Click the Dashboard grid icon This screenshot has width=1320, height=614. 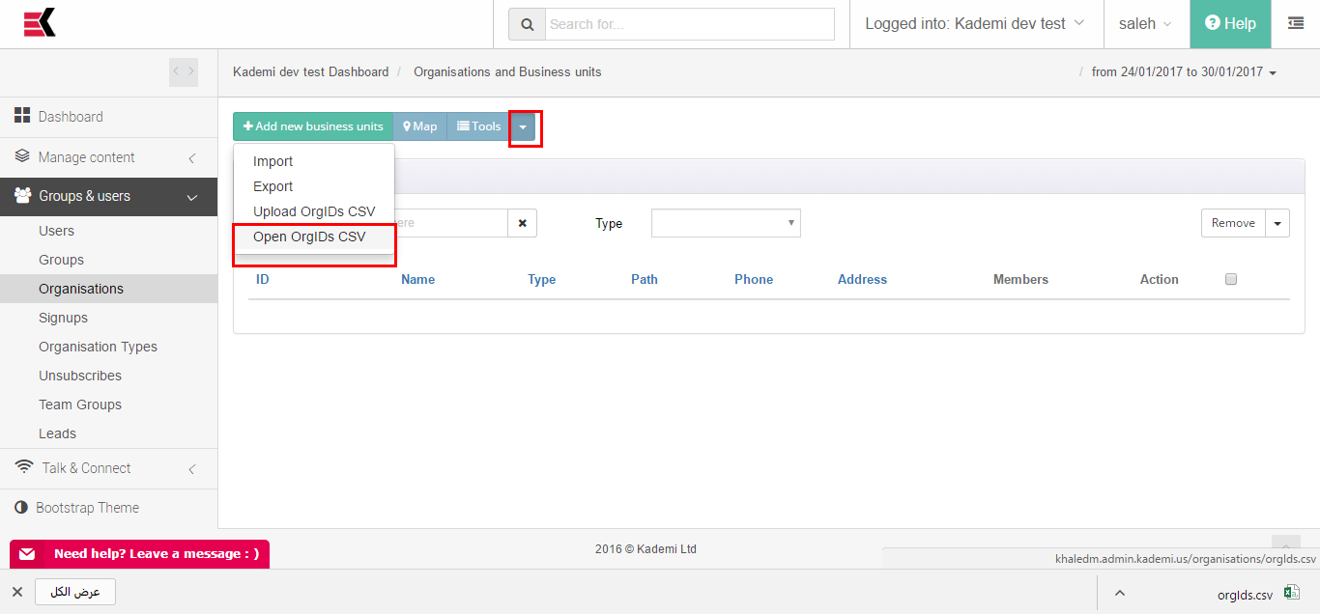22,116
